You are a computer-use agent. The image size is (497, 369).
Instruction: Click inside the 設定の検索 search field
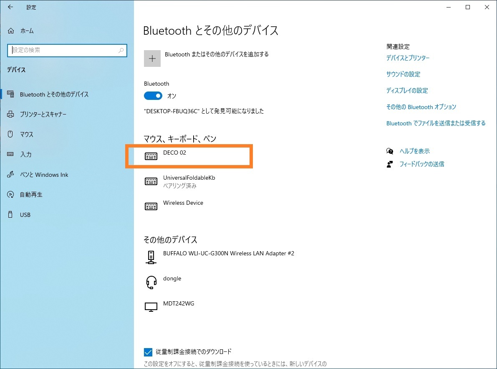pyautogui.click(x=67, y=51)
